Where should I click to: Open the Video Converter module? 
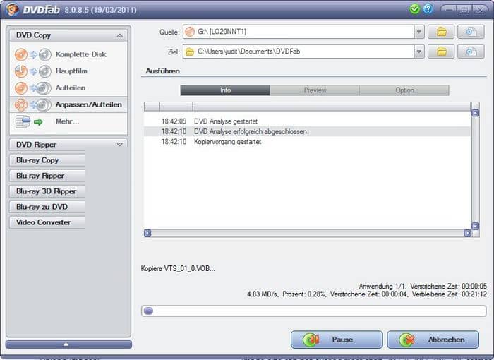[x=47, y=222]
